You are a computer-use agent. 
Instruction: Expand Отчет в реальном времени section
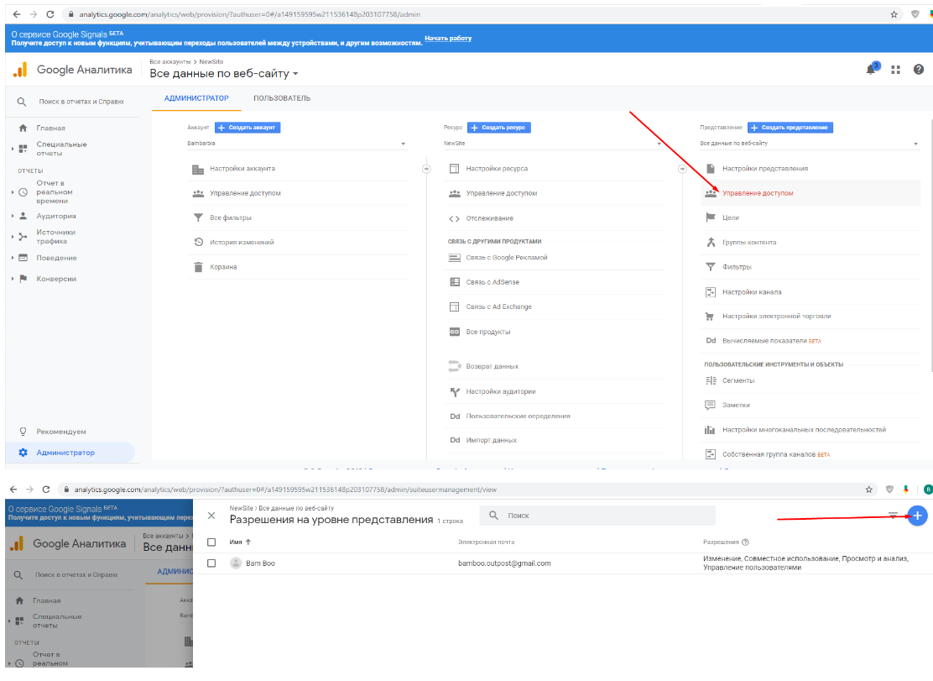13,192
